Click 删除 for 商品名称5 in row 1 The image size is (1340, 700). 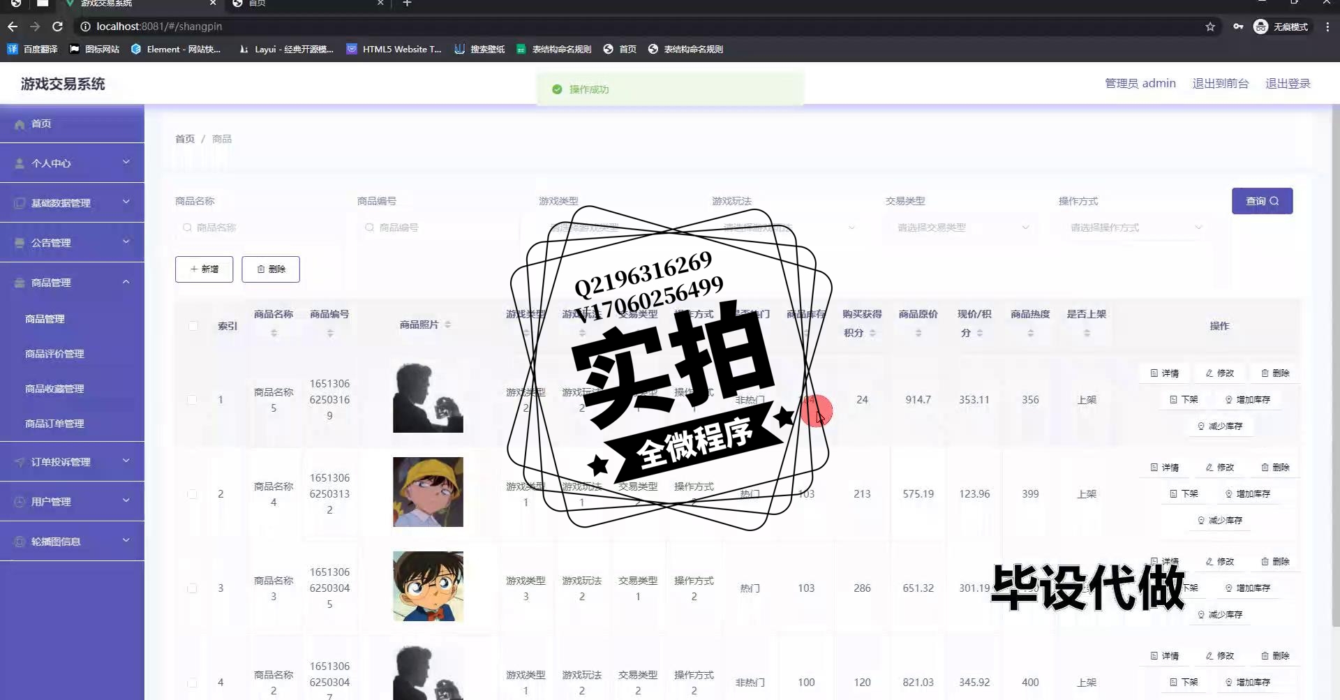click(x=1274, y=373)
